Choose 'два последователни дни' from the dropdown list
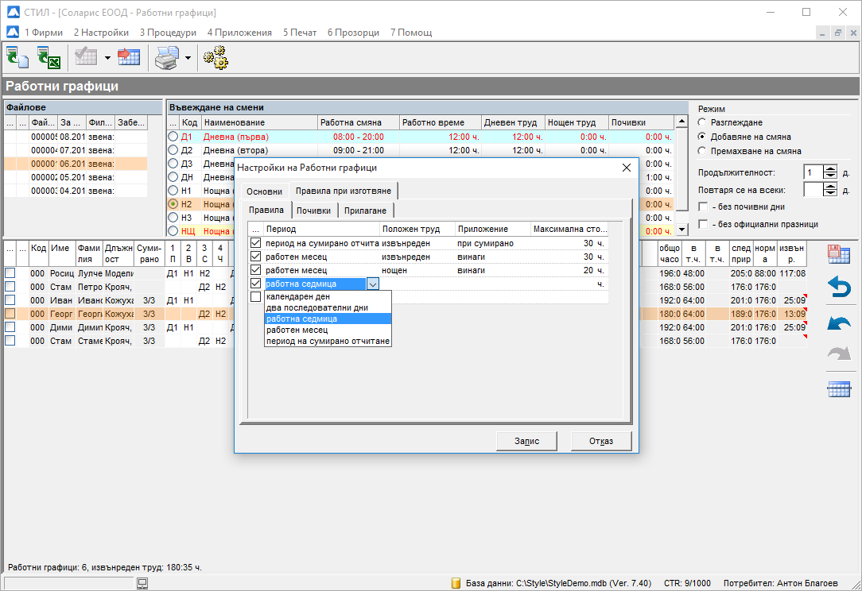The width and height of the screenshot is (862, 591). click(x=328, y=307)
